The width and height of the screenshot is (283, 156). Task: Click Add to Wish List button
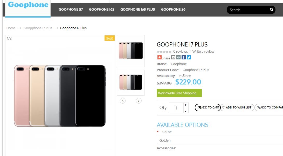point(237,107)
